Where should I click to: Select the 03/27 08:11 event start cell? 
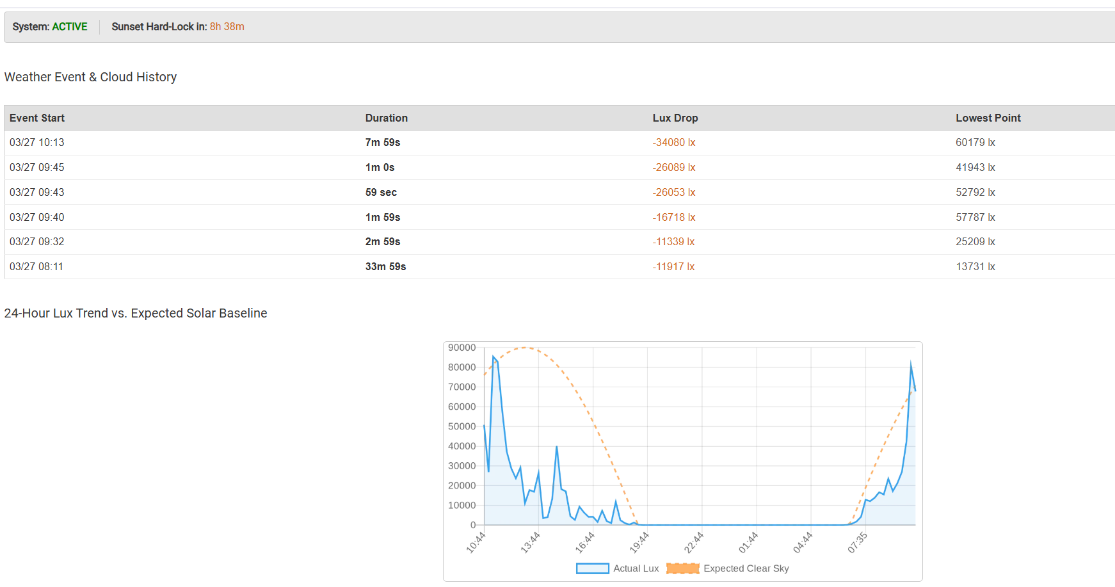tap(36, 267)
